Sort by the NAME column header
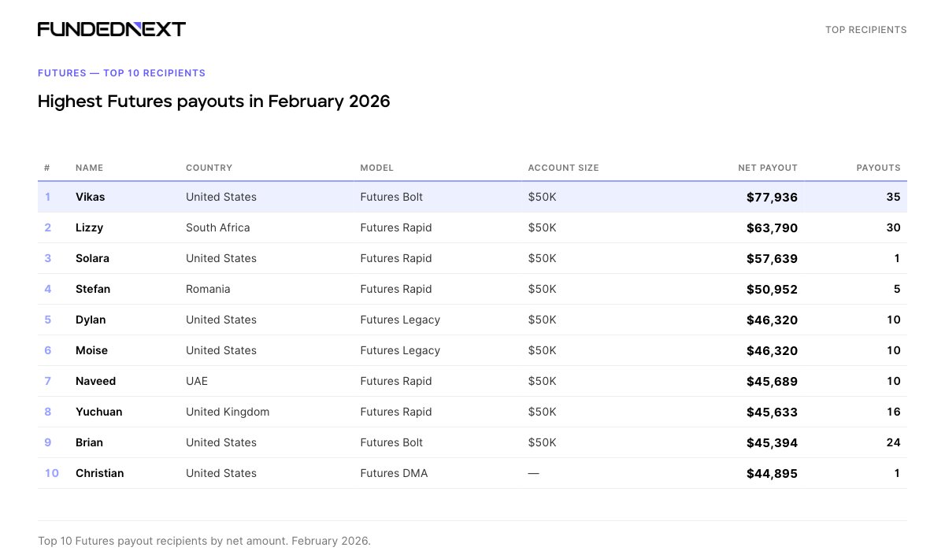 [x=89, y=168]
